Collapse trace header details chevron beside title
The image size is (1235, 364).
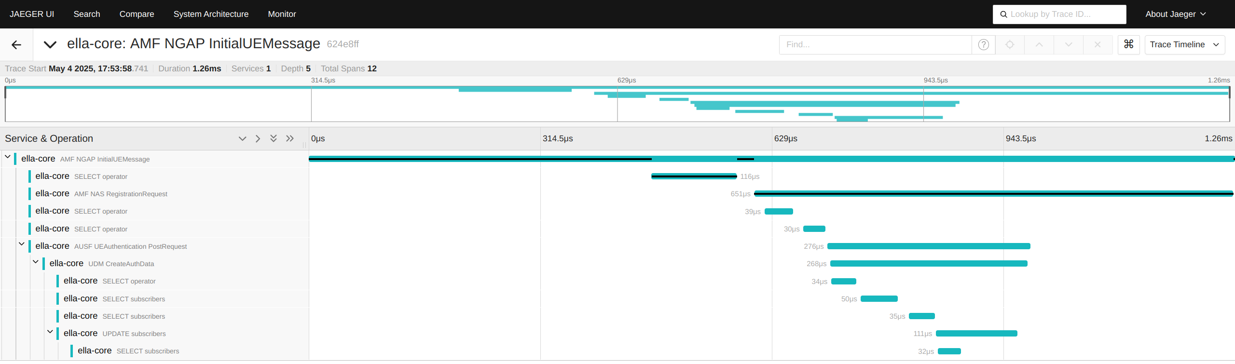click(x=50, y=45)
